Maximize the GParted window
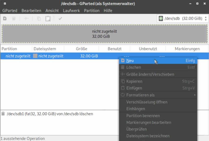 pyautogui.click(x=197, y=4)
